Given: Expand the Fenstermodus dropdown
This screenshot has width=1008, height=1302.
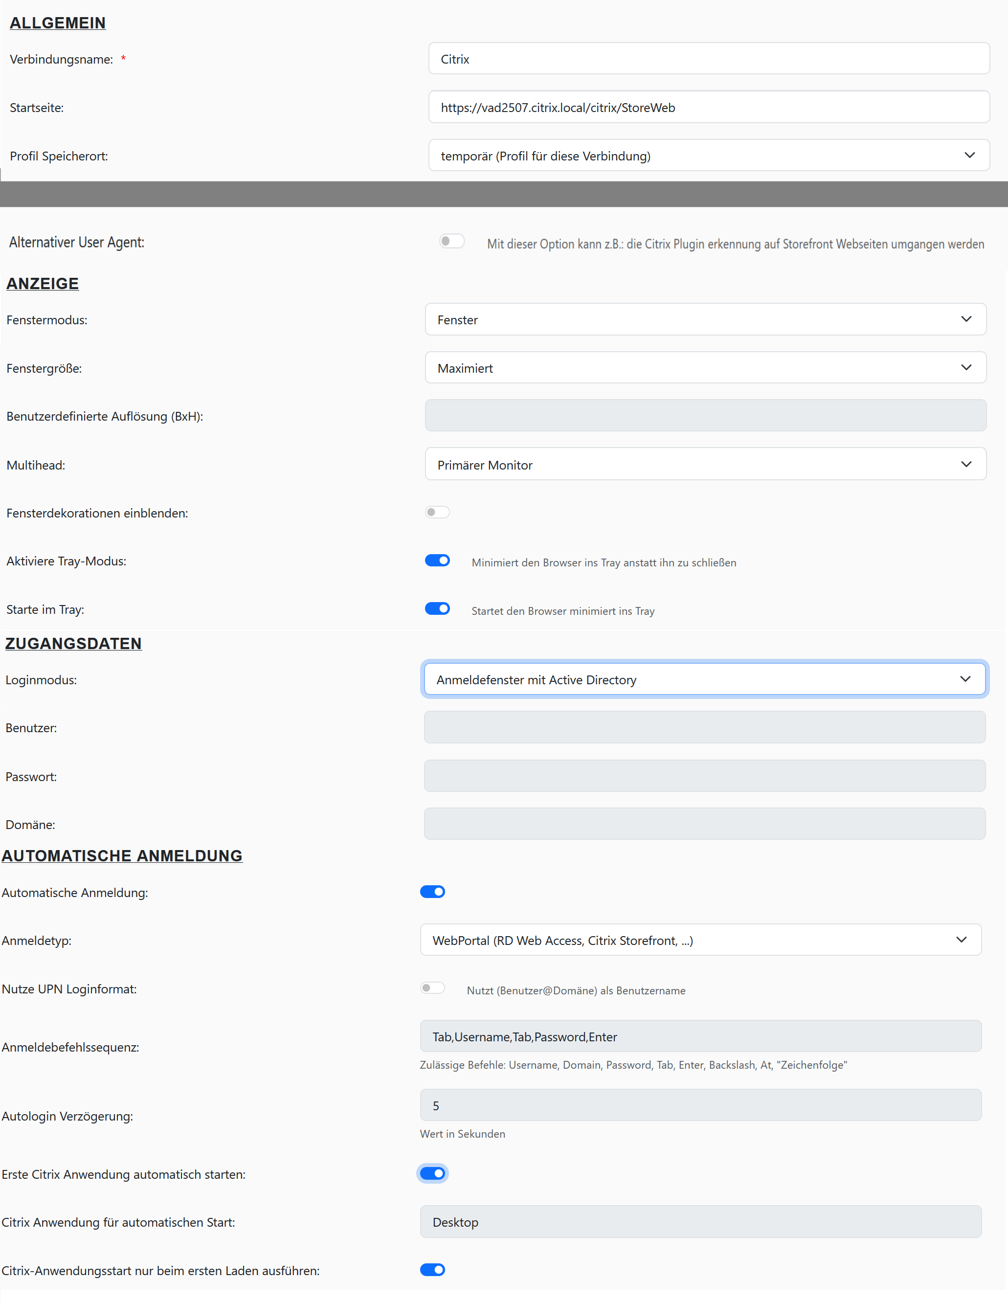Looking at the screenshot, I should (x=705, y=319).
